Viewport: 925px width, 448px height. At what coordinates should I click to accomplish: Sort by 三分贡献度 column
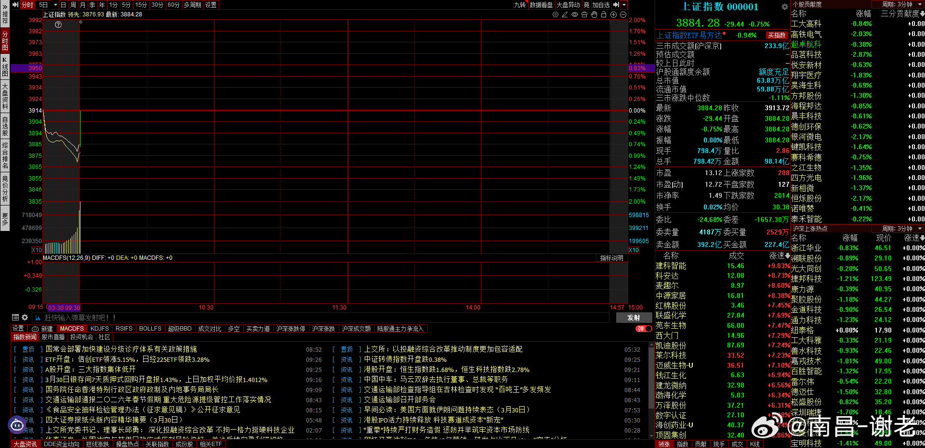pyautogui.click(x=902, y=14)
